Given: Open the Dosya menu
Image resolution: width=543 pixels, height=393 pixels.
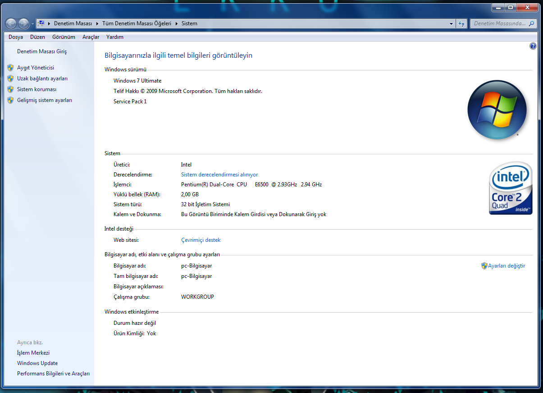Looking at the screenshot, I should pos(16,37).
